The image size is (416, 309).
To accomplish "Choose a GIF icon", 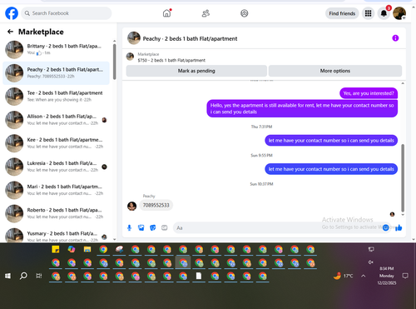I will click(x=165, y=228).
